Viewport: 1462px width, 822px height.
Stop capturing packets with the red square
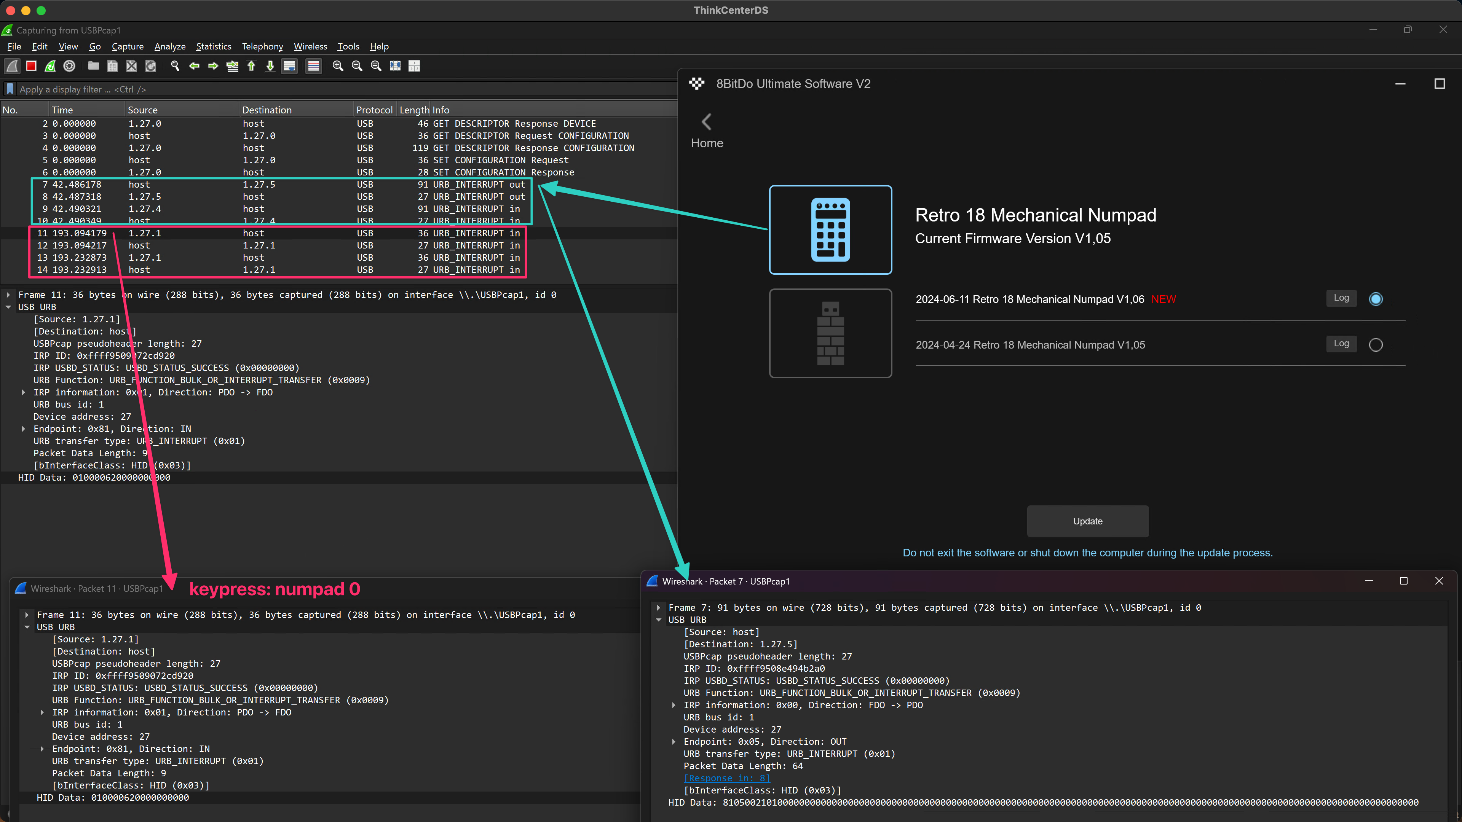pyautogui.click(x=31, y=66)
